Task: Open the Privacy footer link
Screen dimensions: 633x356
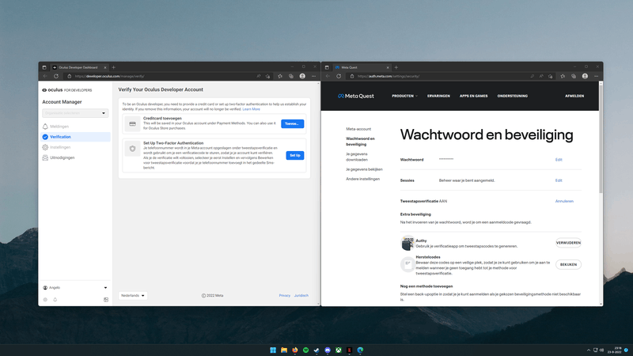Action: pyautogui.click(x=285, y=295)
